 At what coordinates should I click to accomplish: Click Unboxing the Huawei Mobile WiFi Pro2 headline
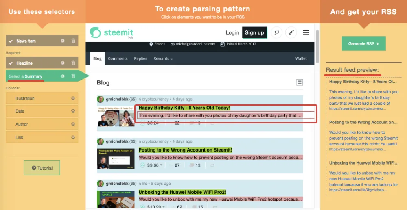(182, 192)
